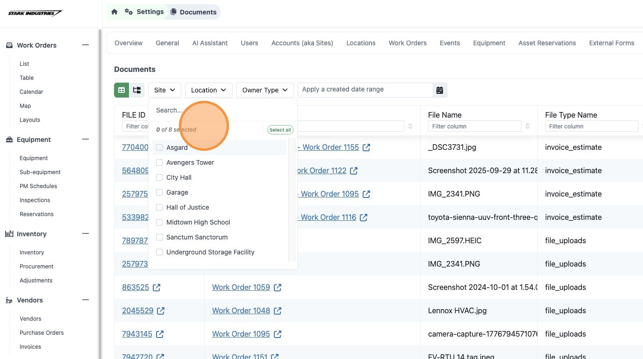Close the Site filter dropdown
The image size is (643, 359).
[x=164, y=90]
